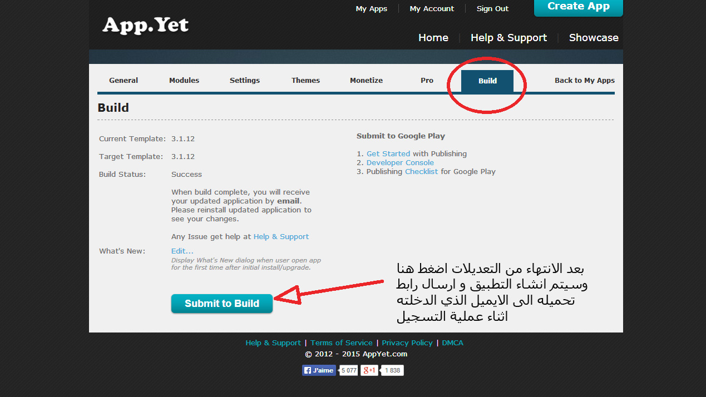706x397 pixels.
Task: Open My Apps in top bar
Action: click(371, 9)
